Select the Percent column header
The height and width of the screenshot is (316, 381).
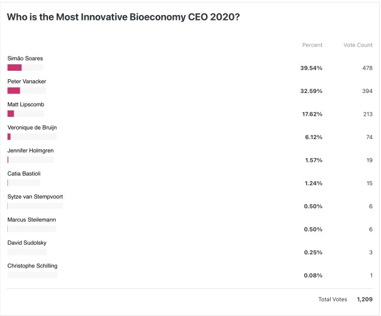click(312, 45)
